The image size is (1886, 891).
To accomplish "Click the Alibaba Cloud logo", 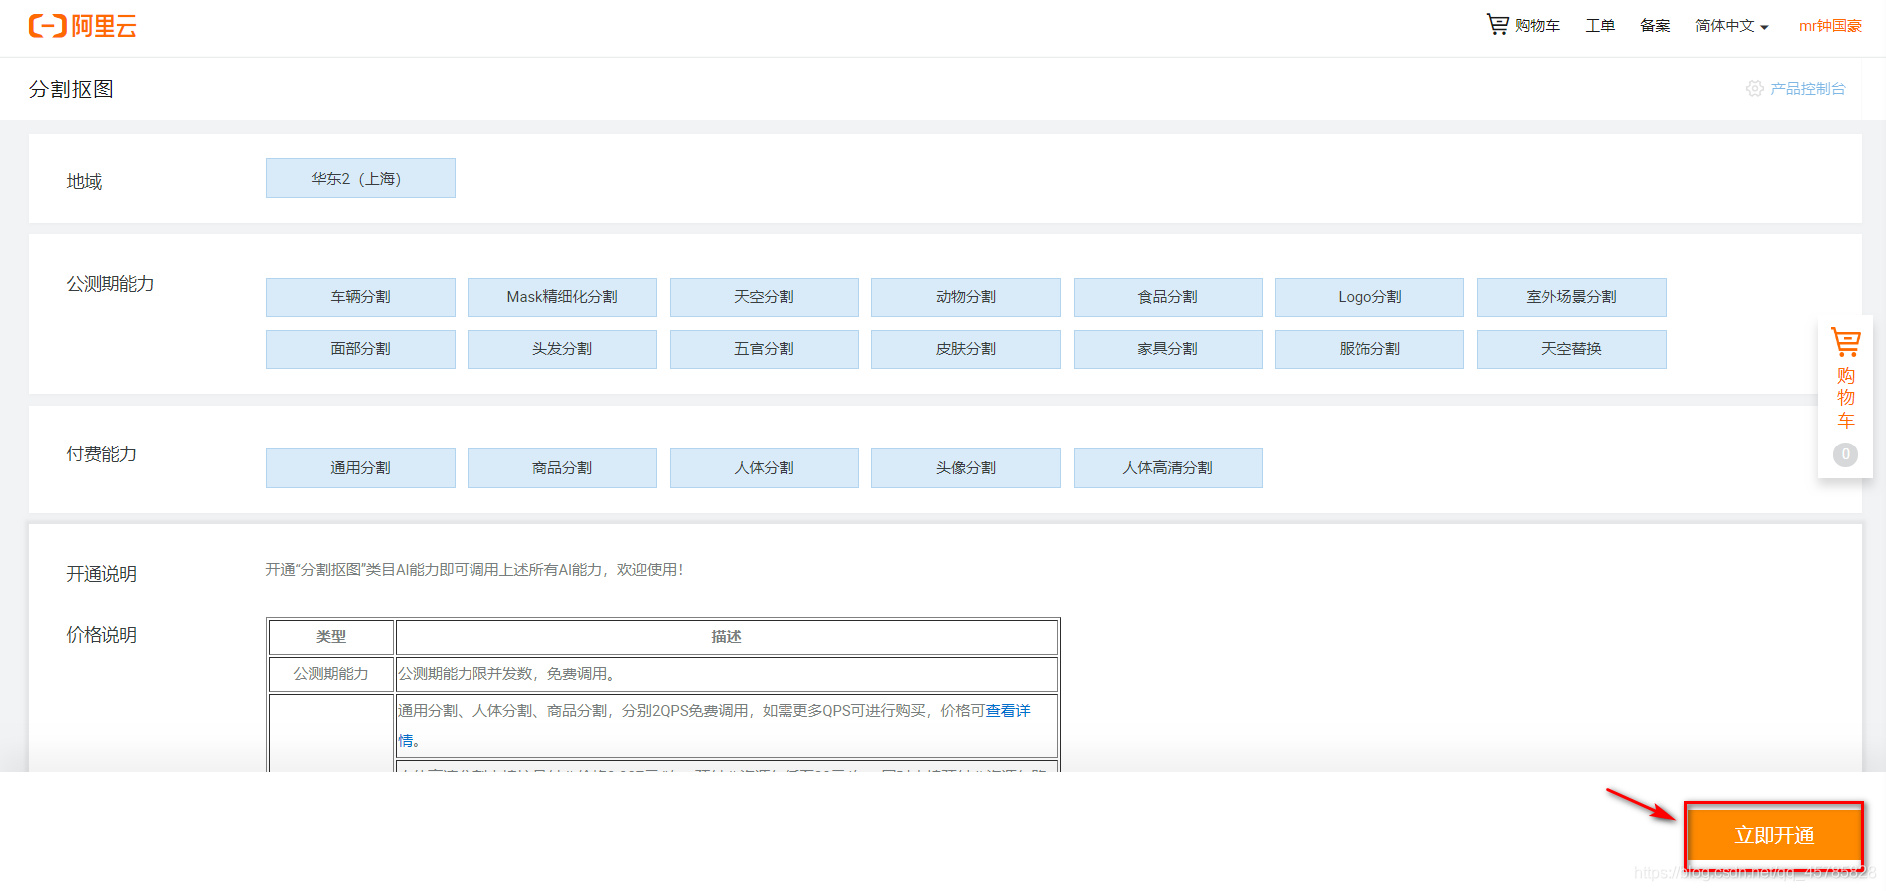I will tap(82, 26).
